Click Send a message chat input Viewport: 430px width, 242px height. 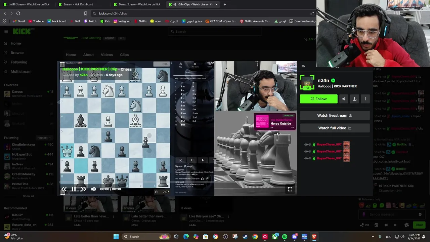392,214
